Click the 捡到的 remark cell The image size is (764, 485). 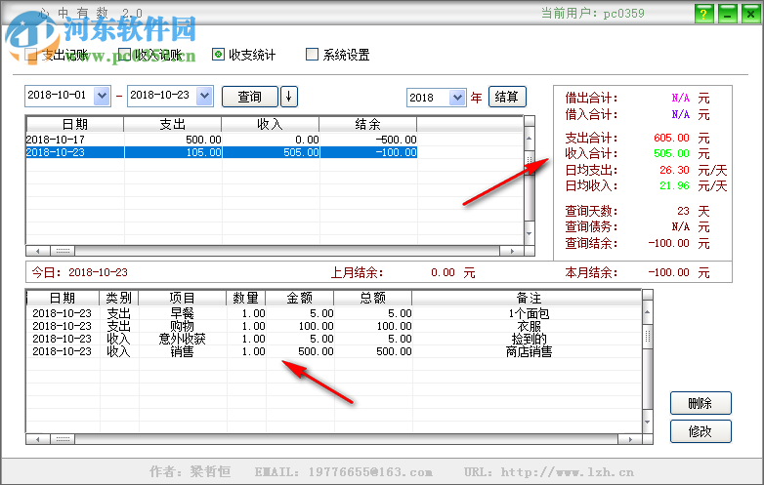[529, 339]
